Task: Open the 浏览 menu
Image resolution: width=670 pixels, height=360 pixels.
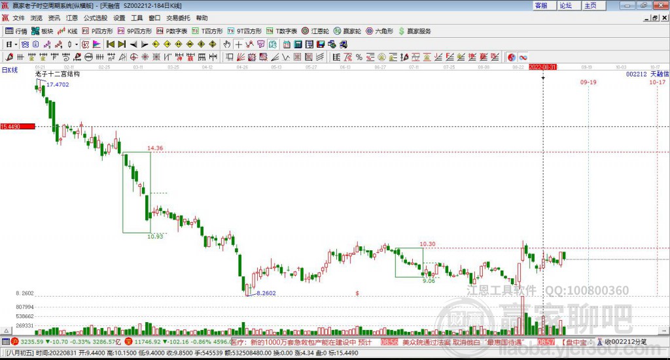Action: [x=37, y=18]
